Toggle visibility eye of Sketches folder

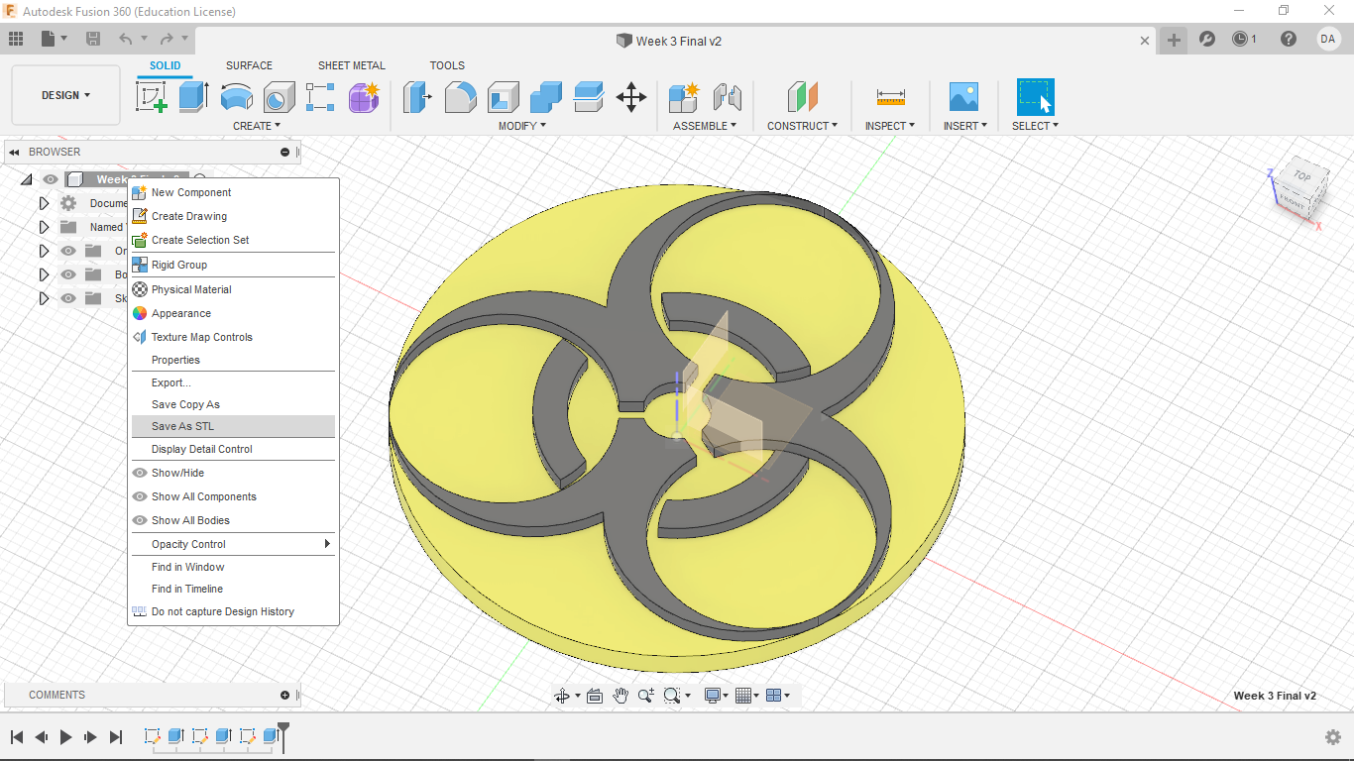pyautogui.click(x=68, y=298)
